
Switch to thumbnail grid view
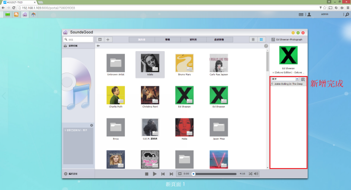[261, 39]
